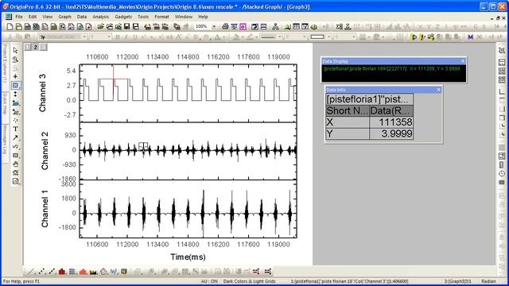Close the Data Display window

point(463,61)
